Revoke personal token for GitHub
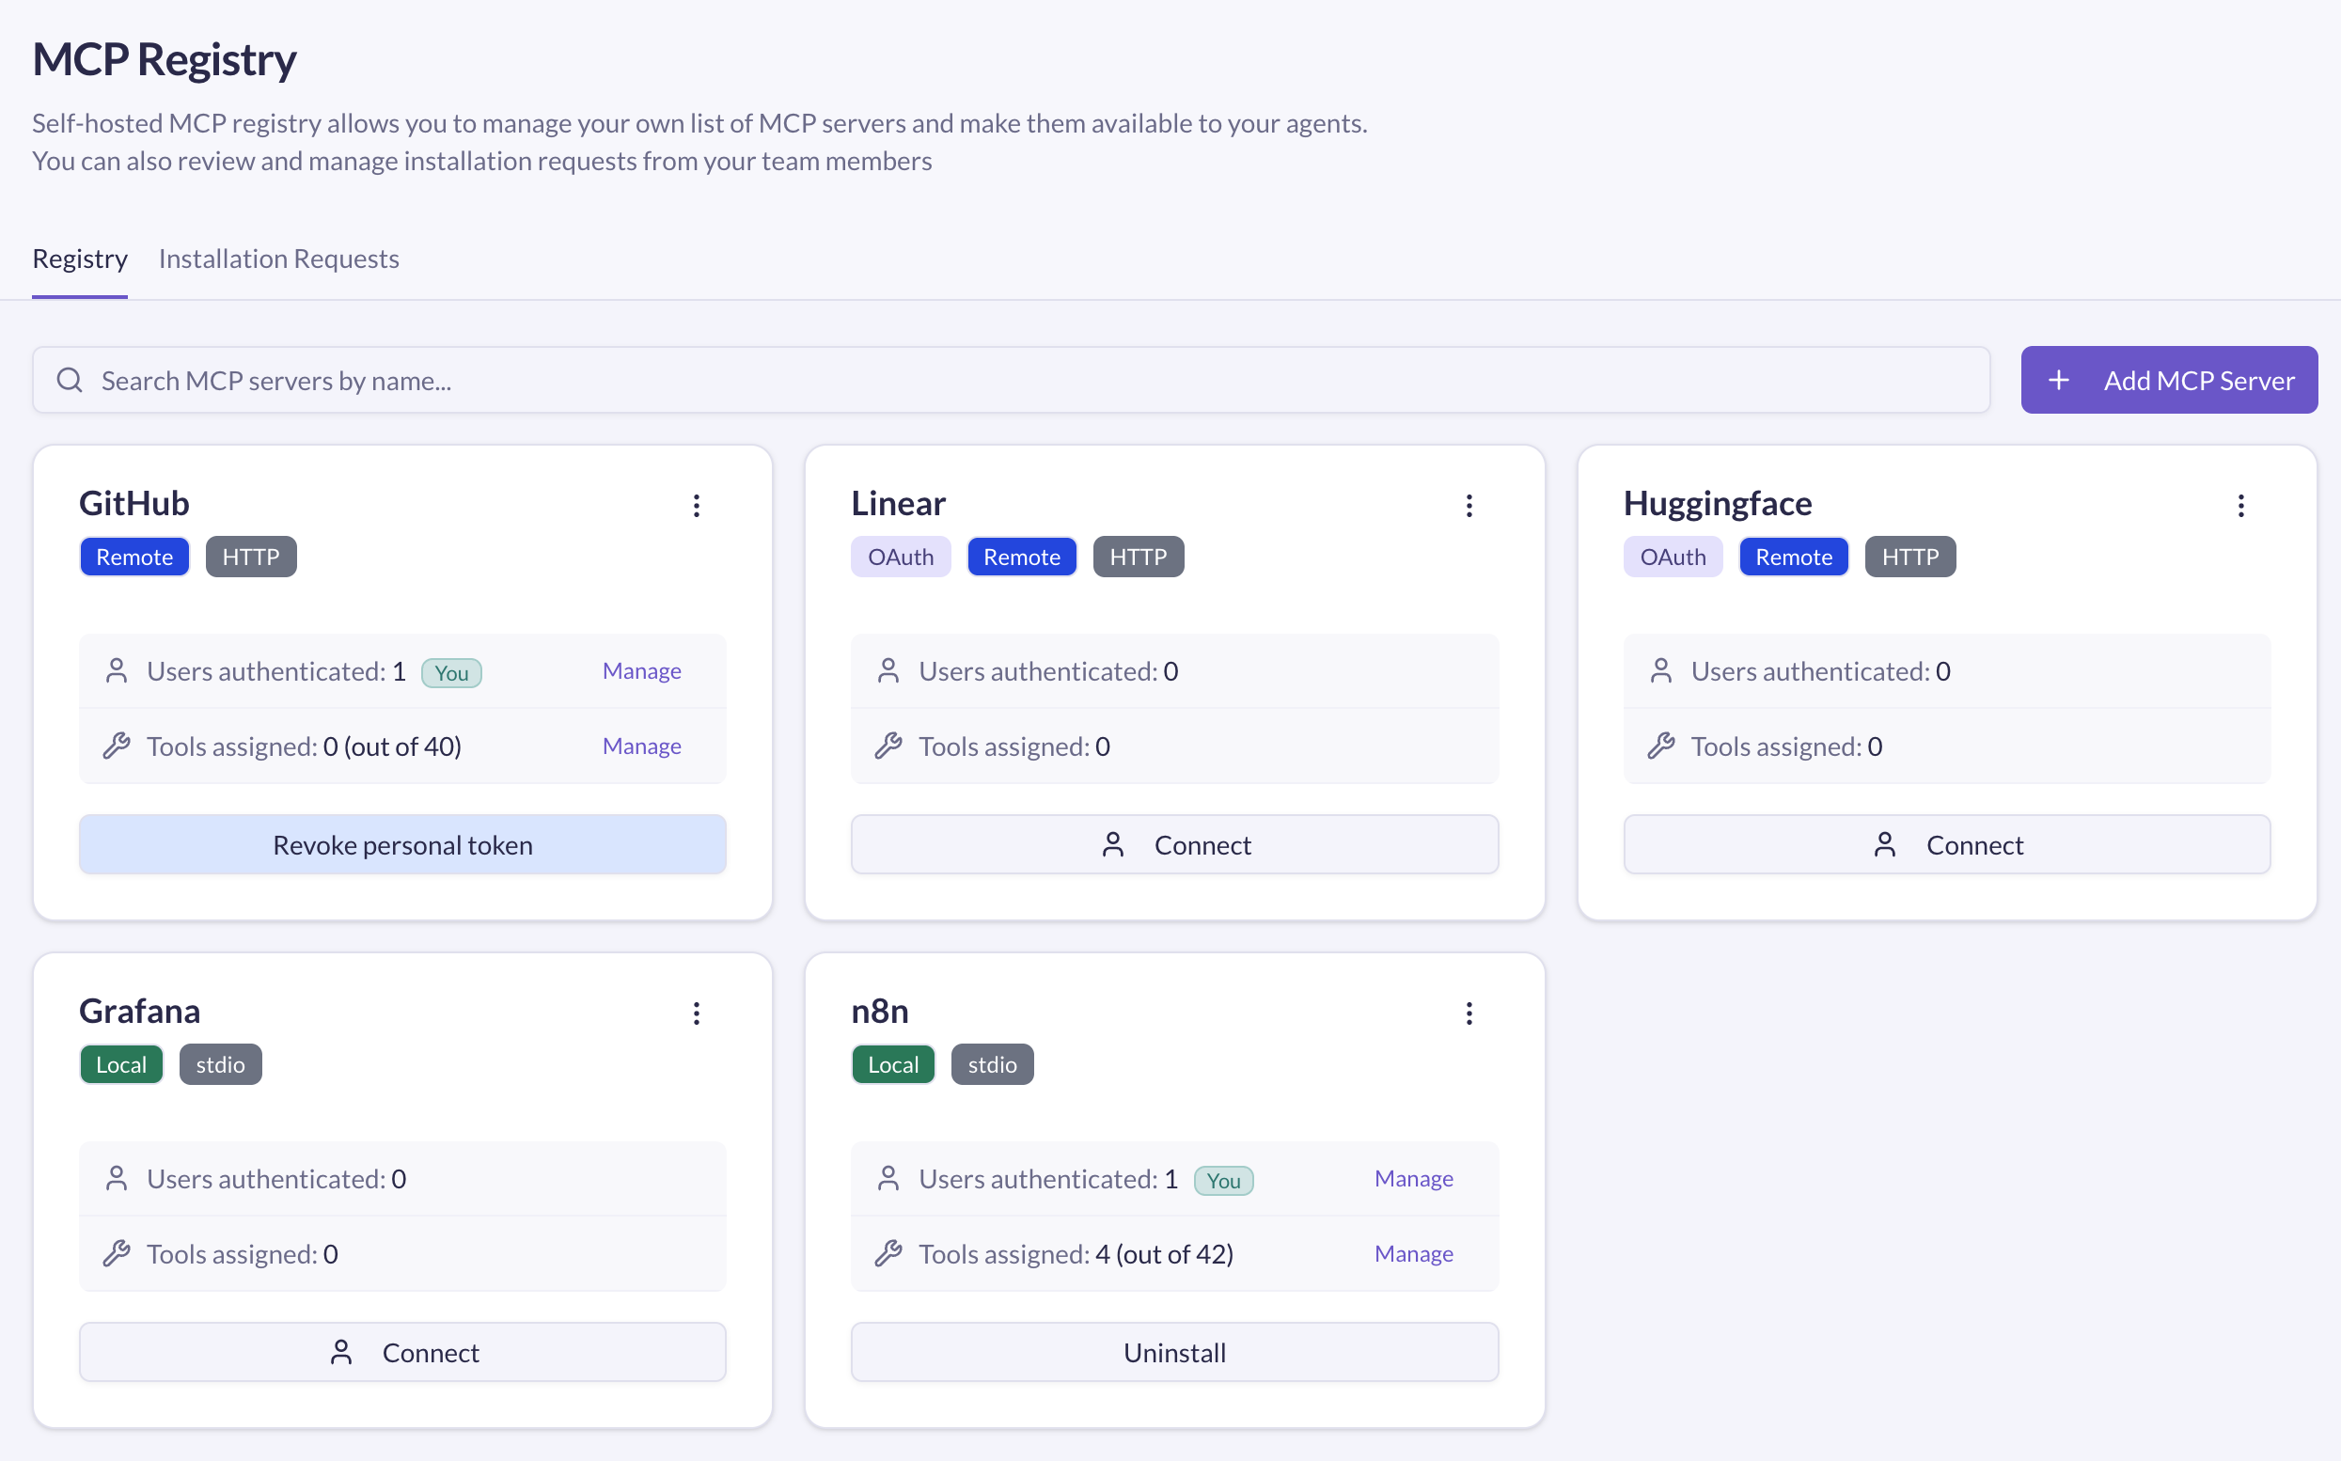Viewport: 2341px width, 1461px height. pyautogui.click(x=402, y=844)
